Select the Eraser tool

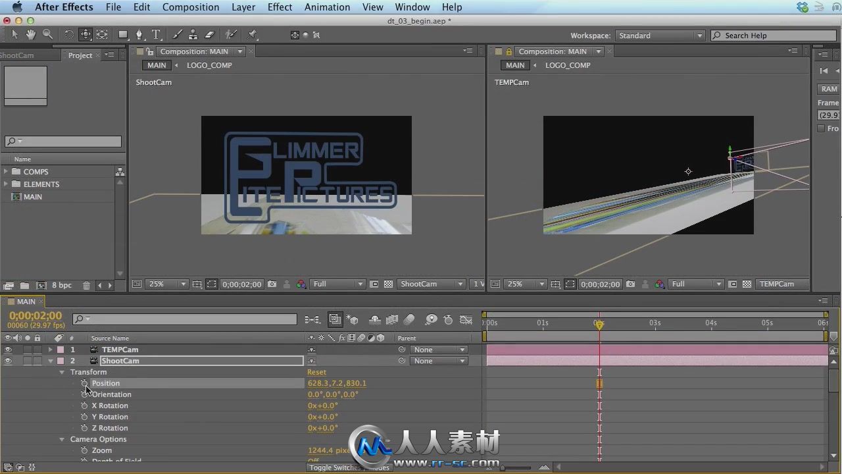click(x=210, y=35)
